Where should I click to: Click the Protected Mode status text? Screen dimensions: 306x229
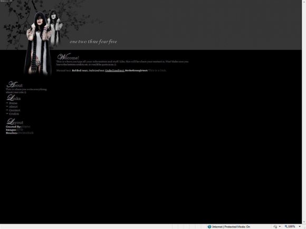click(237, 227)
